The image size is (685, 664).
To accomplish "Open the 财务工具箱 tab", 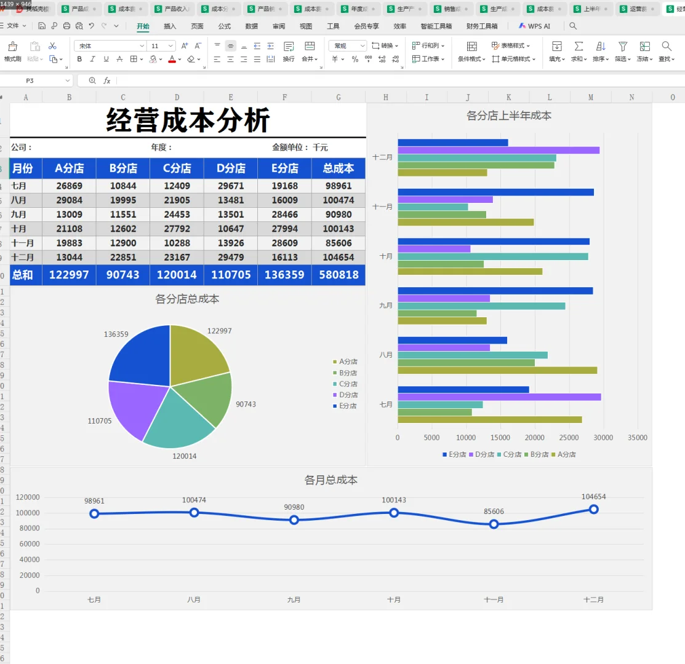I will click(482, 26).
